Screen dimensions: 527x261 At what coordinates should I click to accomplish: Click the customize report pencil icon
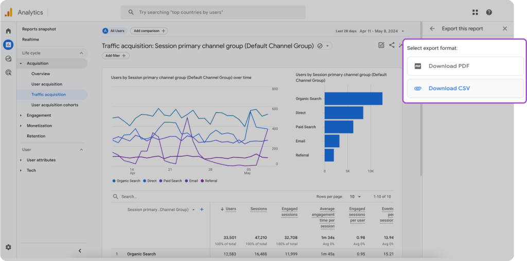[x=381, y=45]
